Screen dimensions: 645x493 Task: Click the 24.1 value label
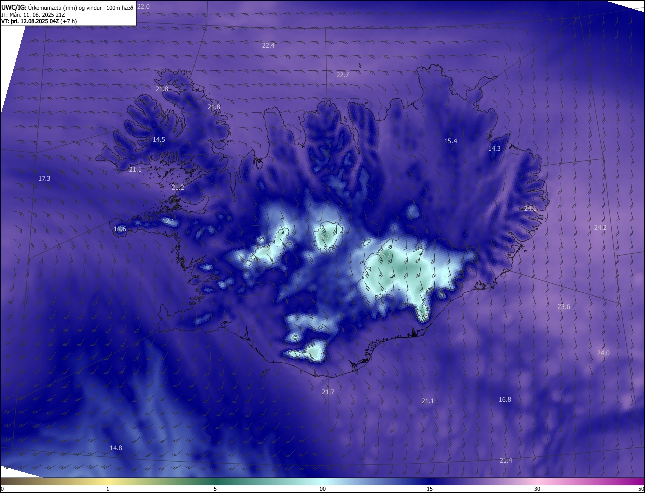[x=530, y=208]
